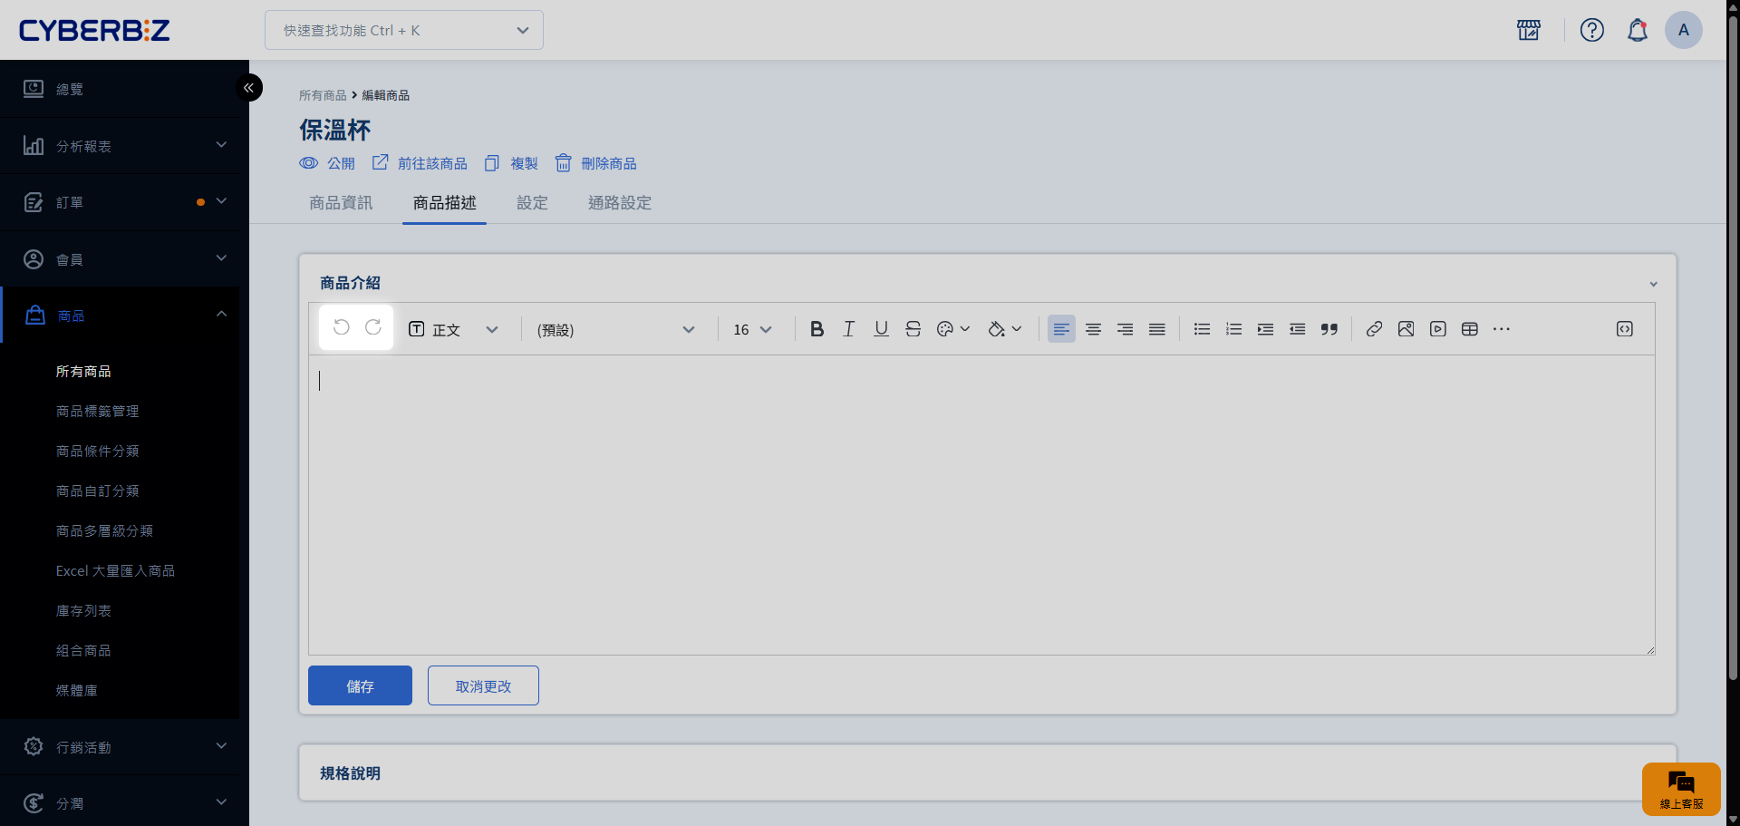
Task: Open source code view of editor
Action: (1624, 329)
